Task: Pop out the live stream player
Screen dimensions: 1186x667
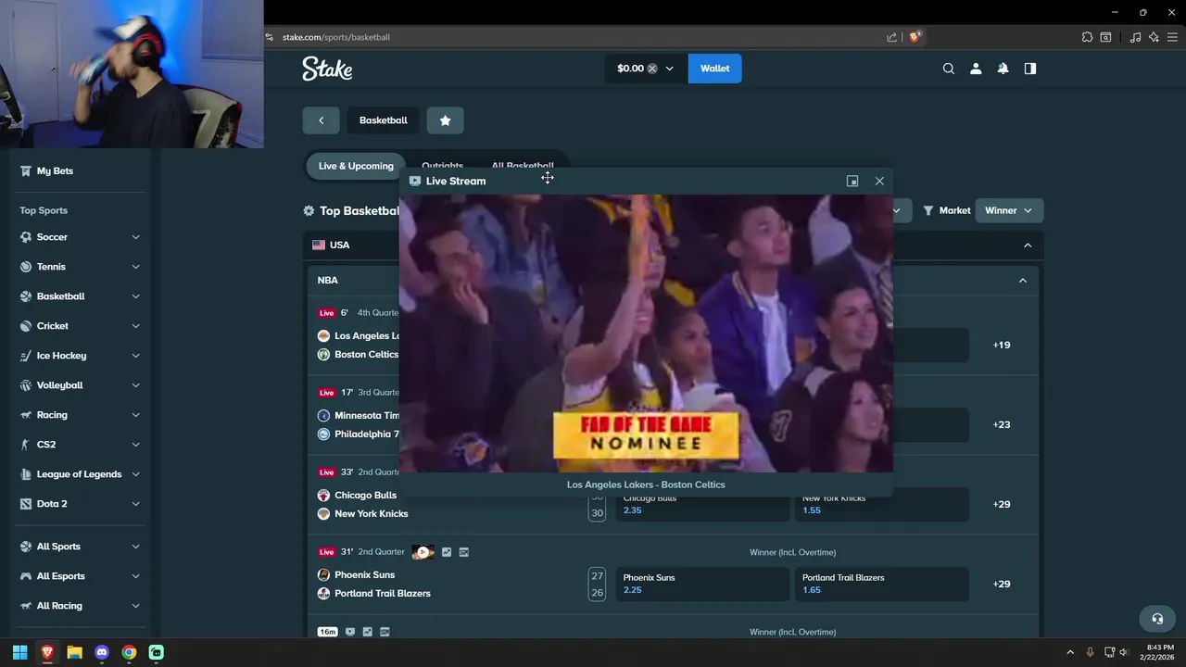Action: coord(852,181)
